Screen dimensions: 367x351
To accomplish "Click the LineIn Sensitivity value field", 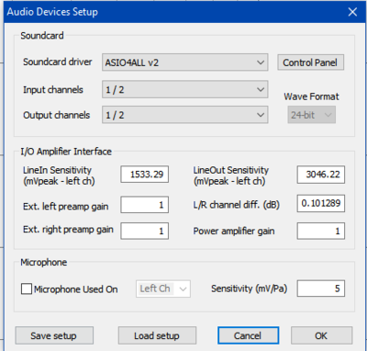I will (144, 175).
